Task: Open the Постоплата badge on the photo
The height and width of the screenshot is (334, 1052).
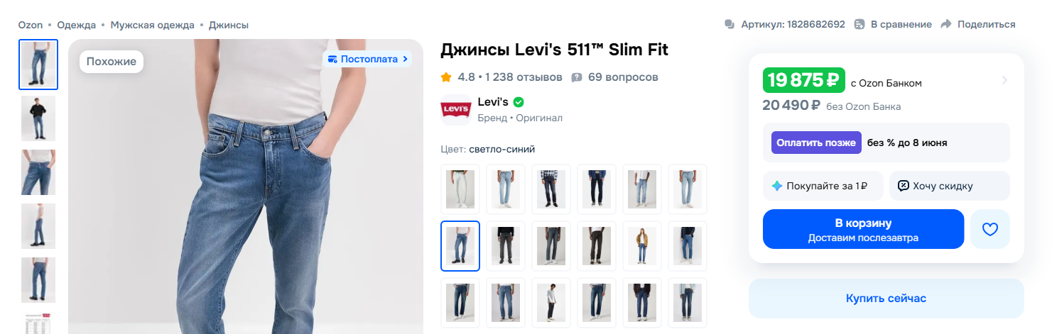Action: click(367, 59)
